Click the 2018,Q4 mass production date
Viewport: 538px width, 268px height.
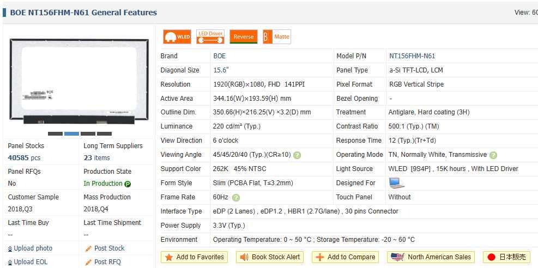[96, 209]
